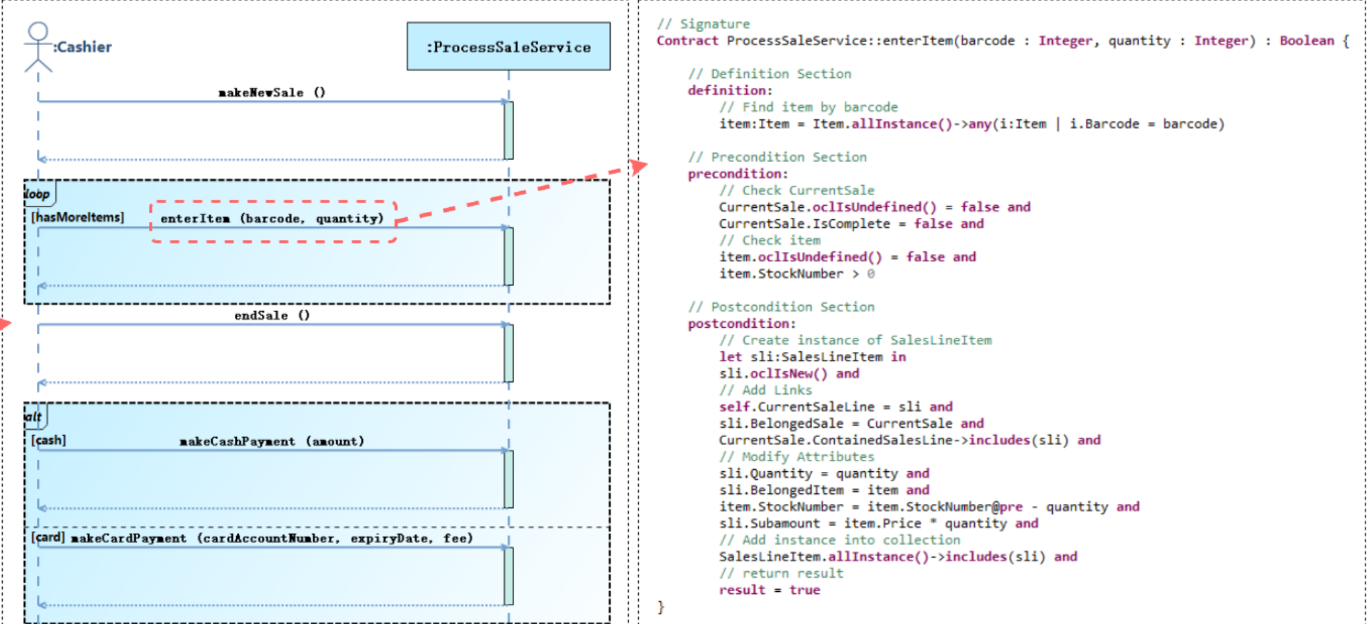This screenshot has height=624, width=1368.
Task: Click the endSale () message label
Action: [x=272, y=316]
